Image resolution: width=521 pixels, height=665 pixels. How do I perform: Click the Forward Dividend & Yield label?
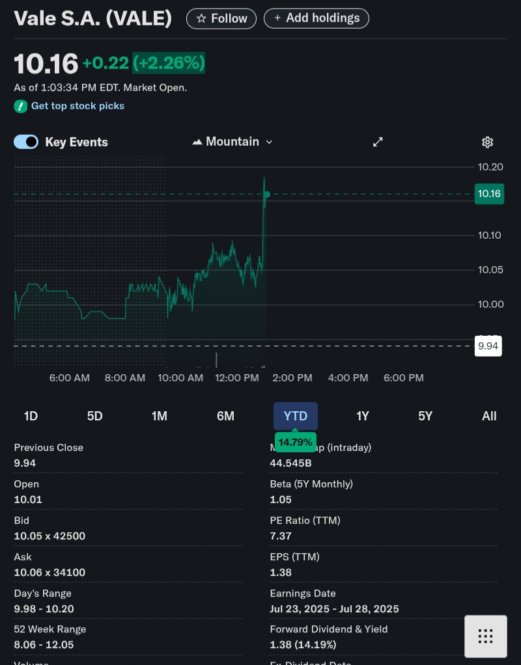pyautogui.click(x=329, y=629)
